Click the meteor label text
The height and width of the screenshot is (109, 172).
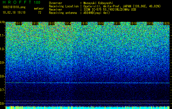39,8
